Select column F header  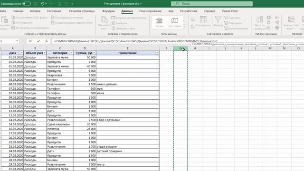click(x=166, y=48)
